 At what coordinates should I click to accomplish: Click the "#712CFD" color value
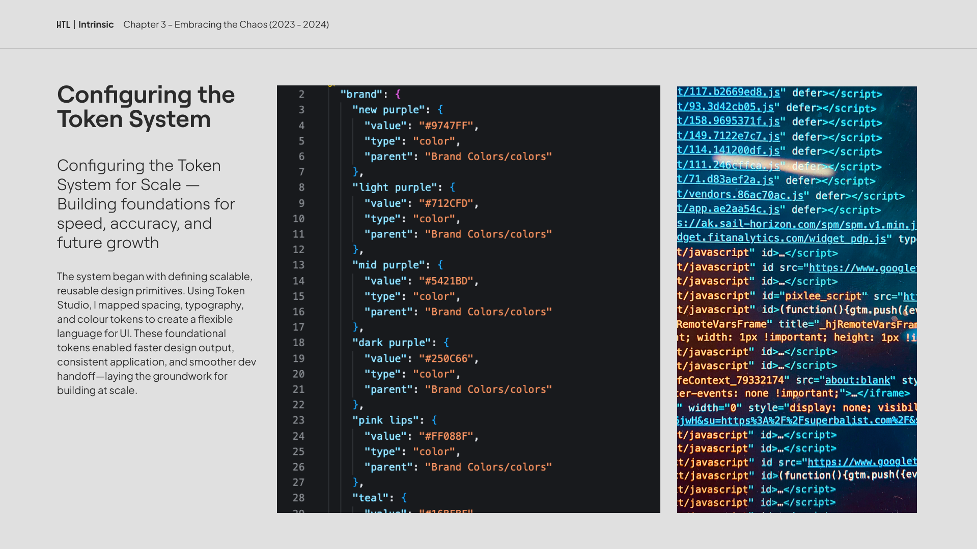tap(446, 203)
